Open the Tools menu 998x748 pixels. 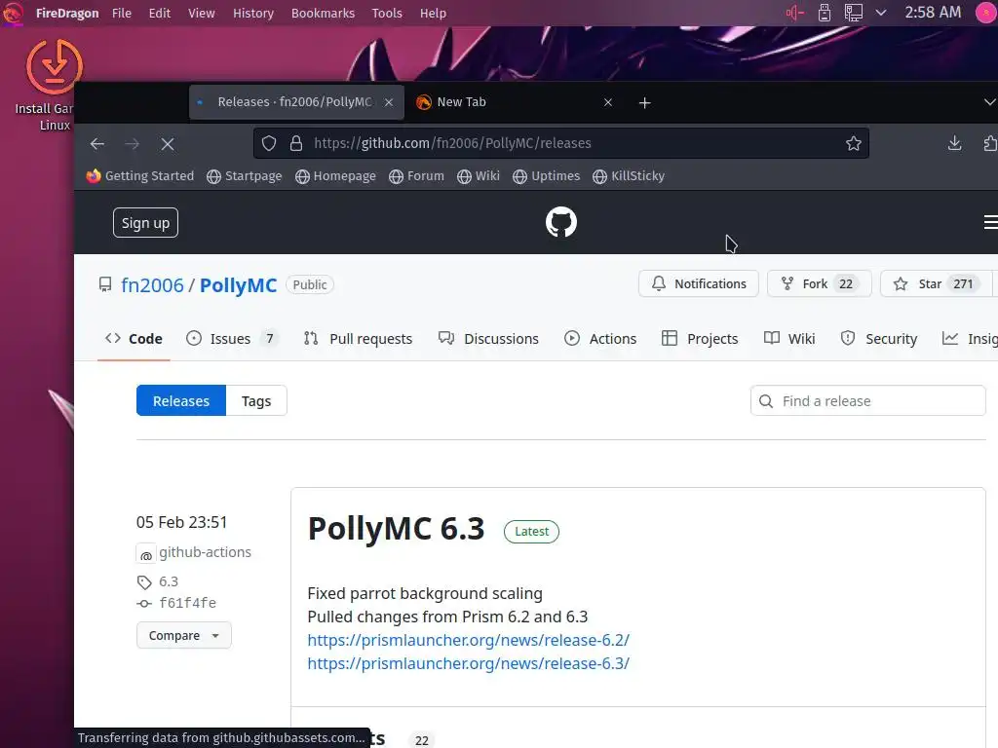387,14
